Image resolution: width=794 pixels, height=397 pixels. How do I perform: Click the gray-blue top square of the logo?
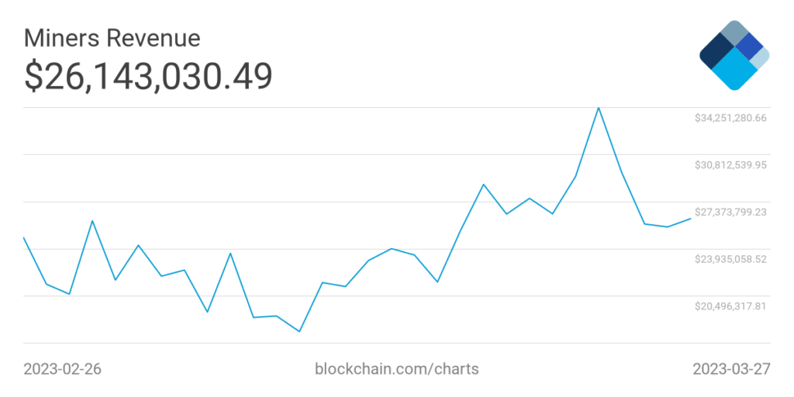coord(734,33)
